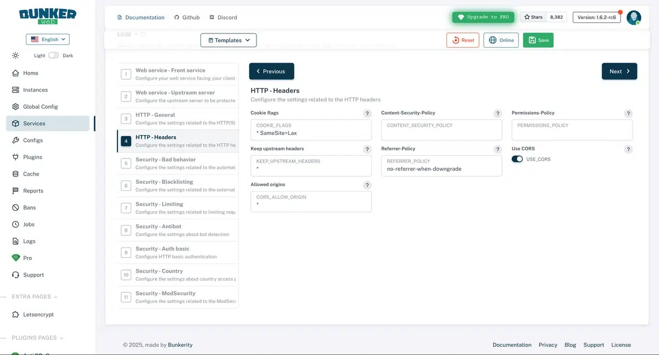Click the Upgrade to PRO button
The image size is (659, 355).
click(483, 17)
